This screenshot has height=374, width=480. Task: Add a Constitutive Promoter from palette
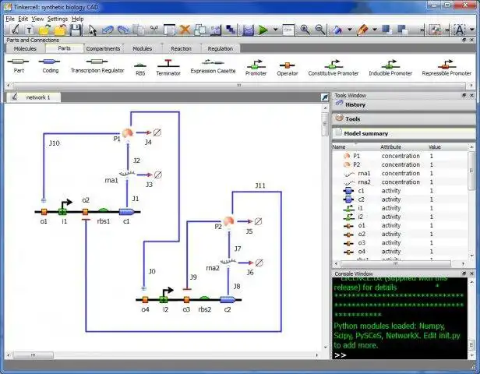pos(333,68)
